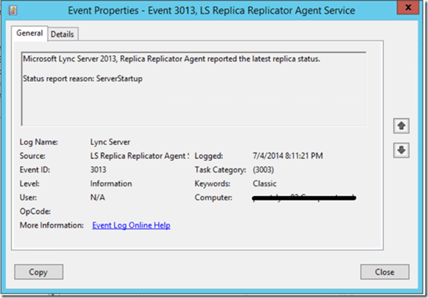The image size is (428, 298).
Task: Select the Source field 'LS Replica Replicator Agent'
Action: [140, 156]
